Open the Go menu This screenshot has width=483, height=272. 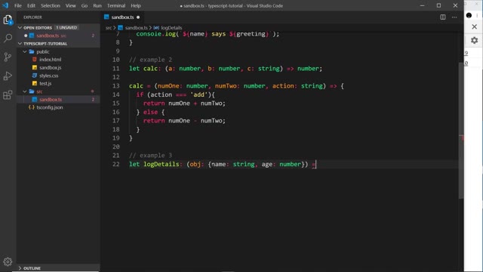pyautogui.click(x=85, y=5)
